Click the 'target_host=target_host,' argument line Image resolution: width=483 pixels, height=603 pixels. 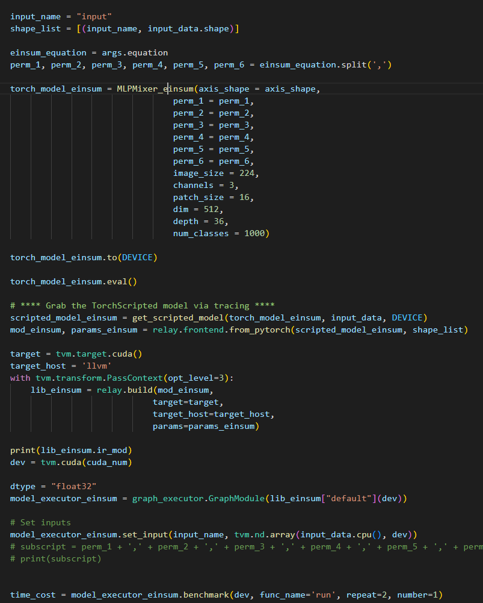pos(214,414)
